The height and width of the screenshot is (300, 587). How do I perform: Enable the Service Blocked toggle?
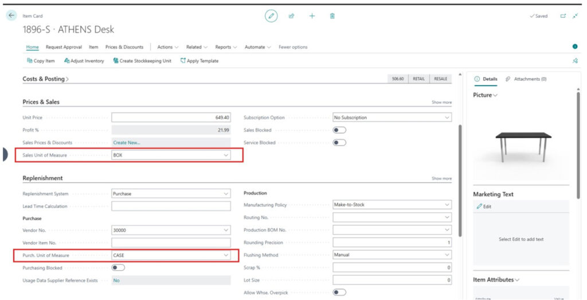pos(339,143)
